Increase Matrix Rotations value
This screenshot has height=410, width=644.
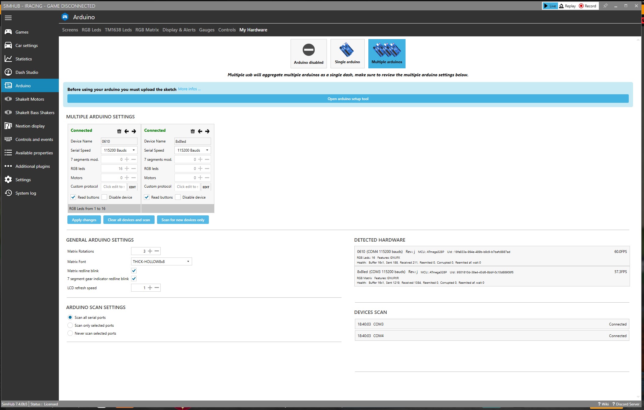[x=150, y=251]
